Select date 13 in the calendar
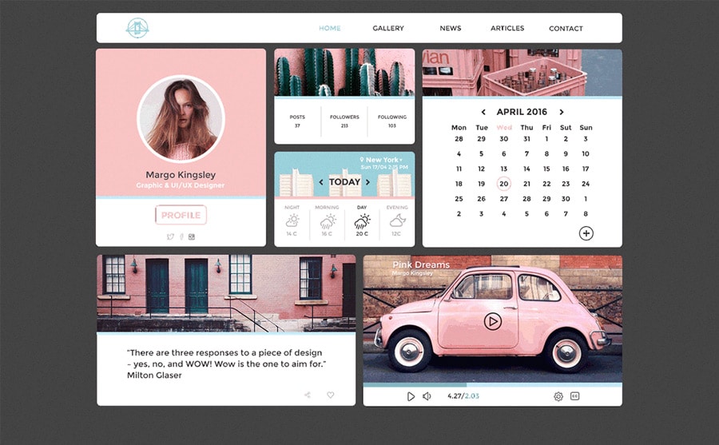The width and height of the screenshot is (719, 445). [504, 169]
